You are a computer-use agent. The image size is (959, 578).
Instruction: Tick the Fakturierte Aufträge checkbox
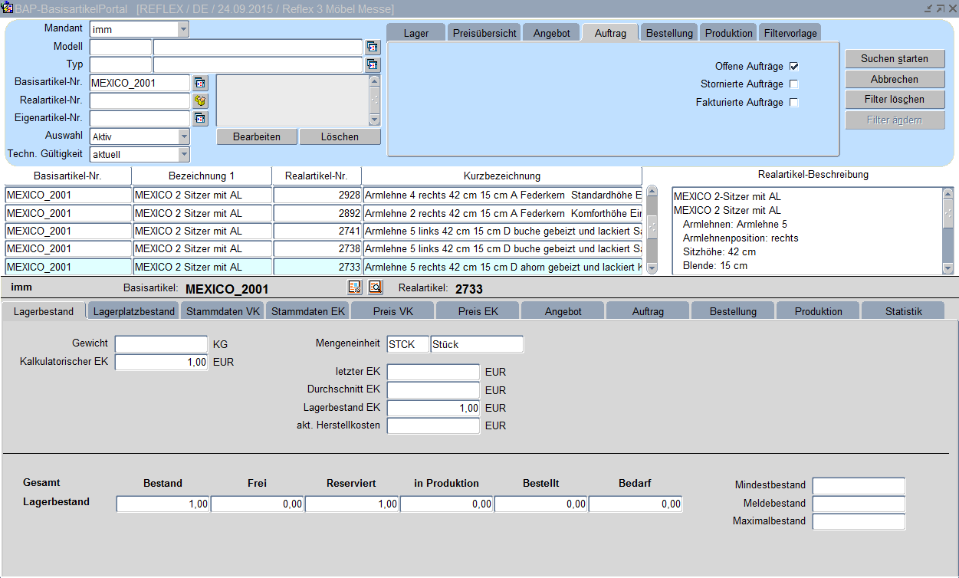click(794, 103)
